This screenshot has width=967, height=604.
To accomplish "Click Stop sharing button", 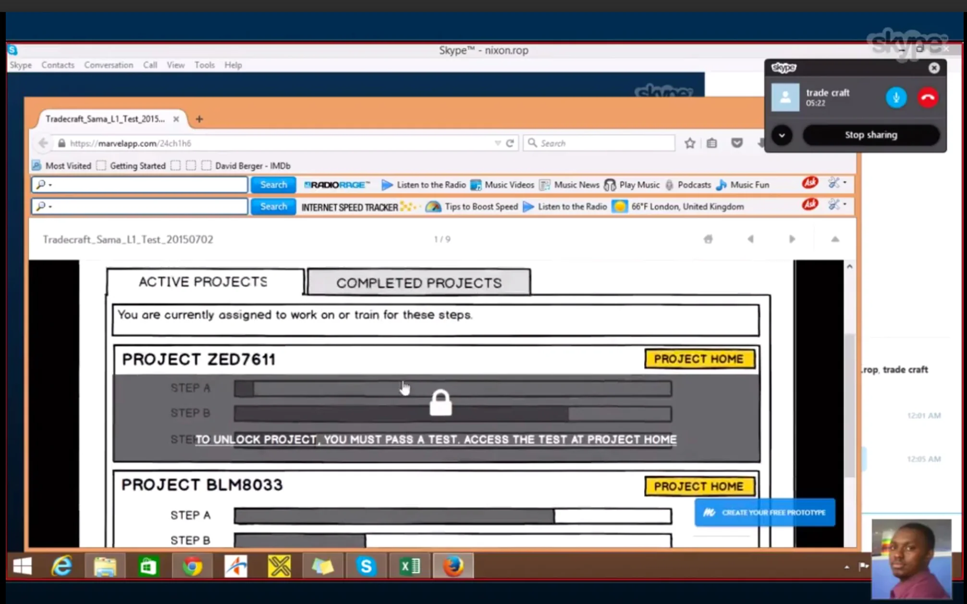I will click(x=871, y=135).
